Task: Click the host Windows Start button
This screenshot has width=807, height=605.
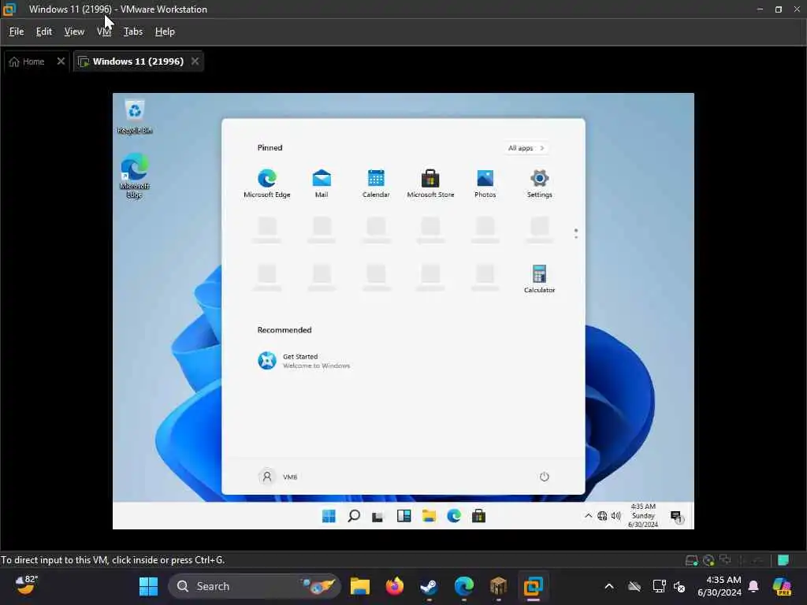Action: (149, 586)
